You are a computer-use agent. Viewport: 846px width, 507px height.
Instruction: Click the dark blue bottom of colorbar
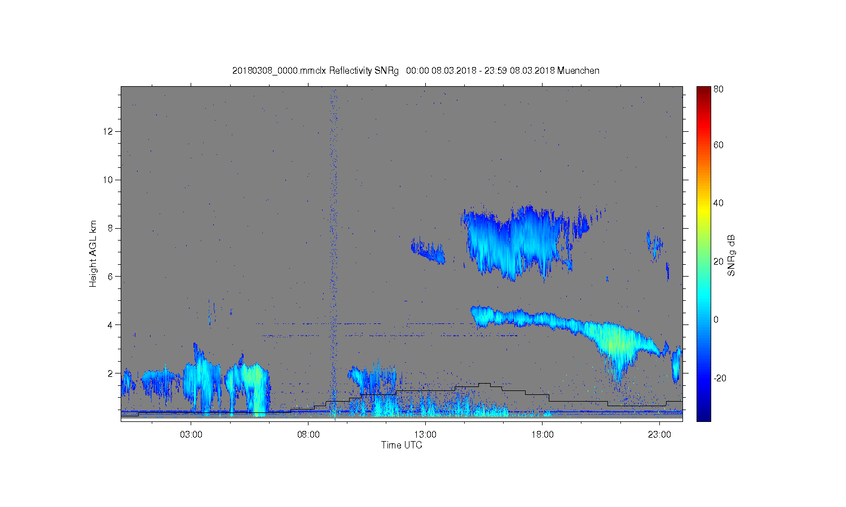[703, 416]
